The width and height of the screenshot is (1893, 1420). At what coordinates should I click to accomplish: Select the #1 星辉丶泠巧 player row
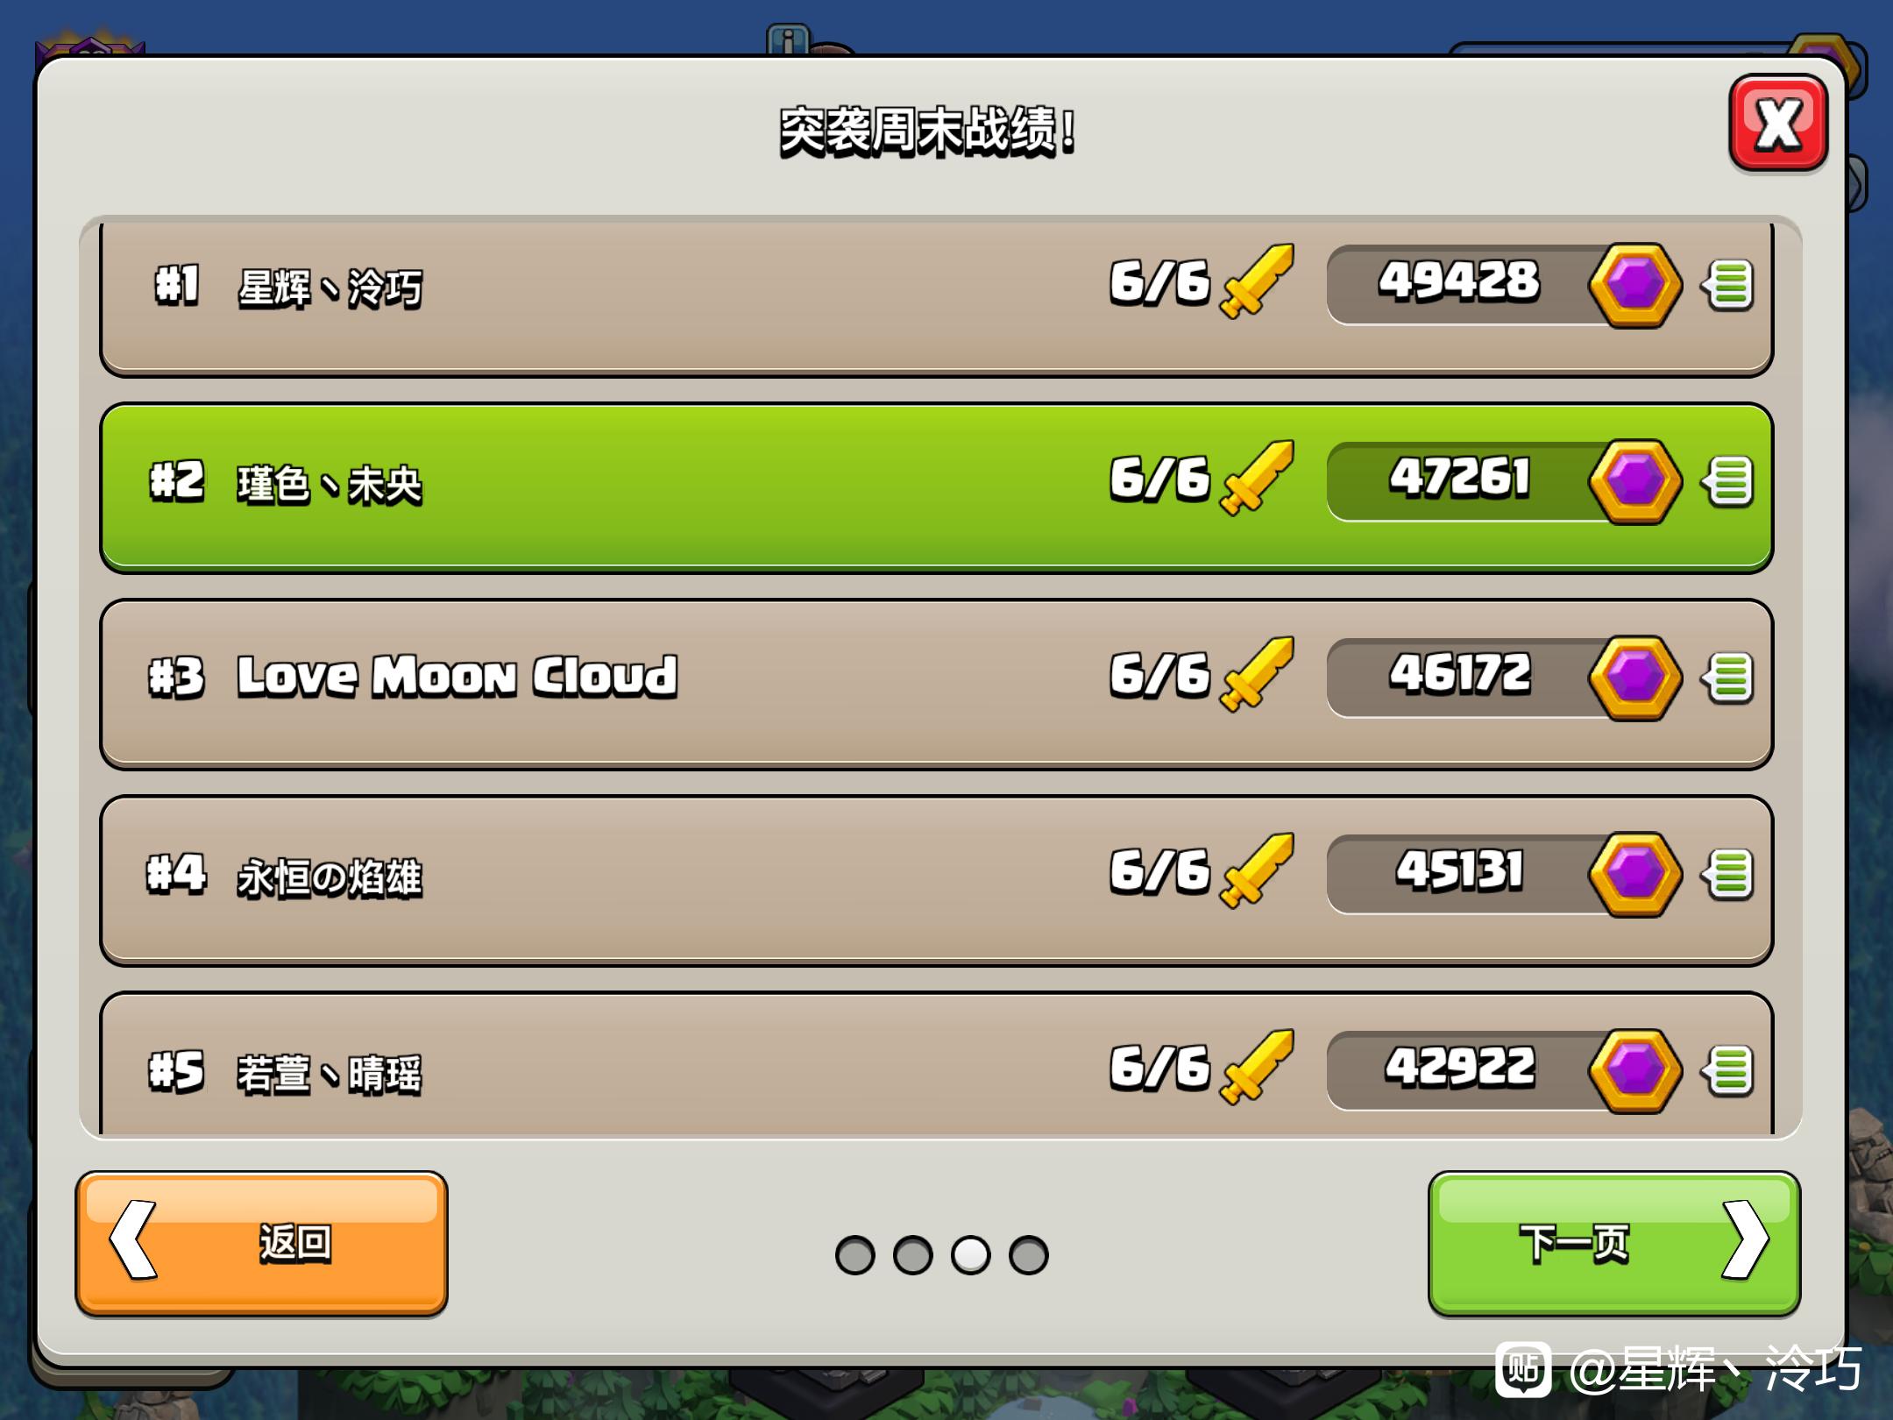click(937, 298)
